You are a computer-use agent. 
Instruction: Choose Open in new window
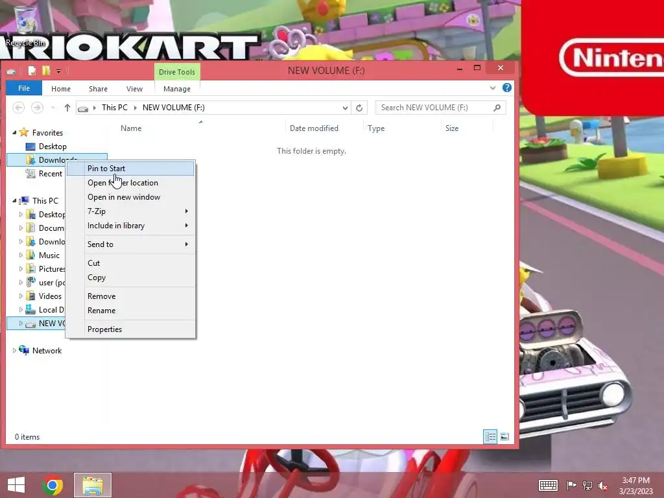coord(130,197)
